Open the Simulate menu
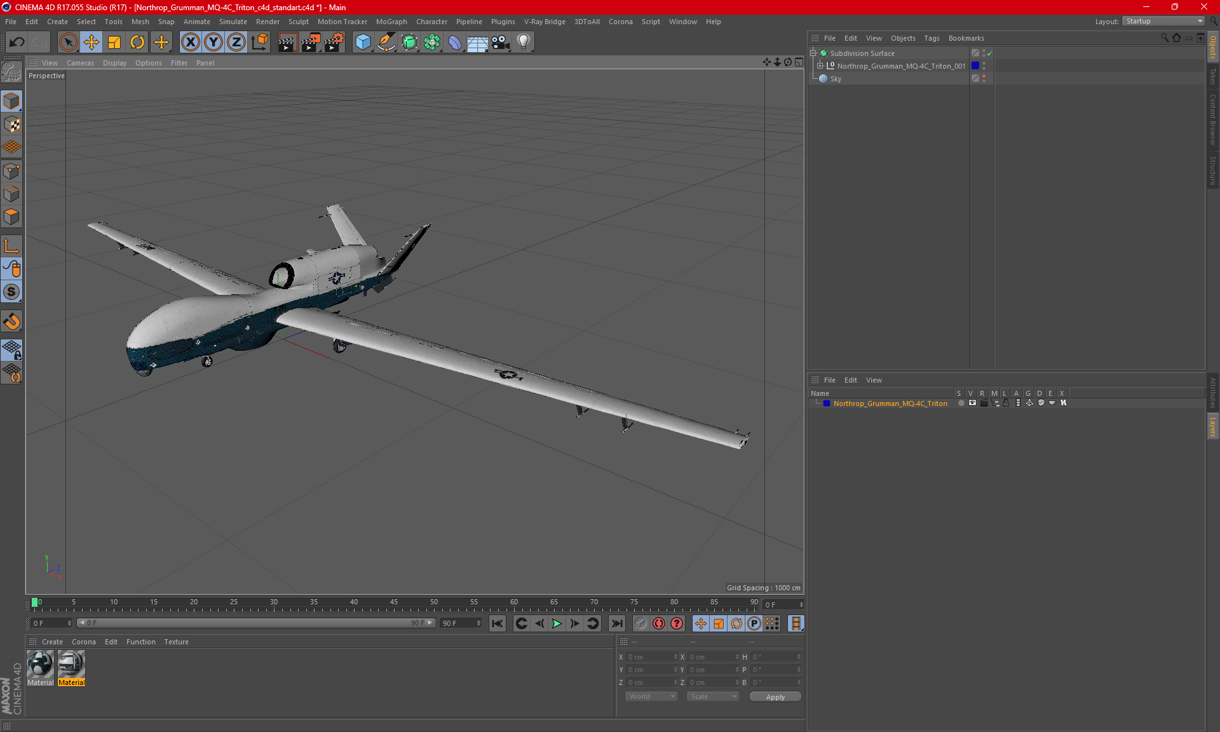This screenshot has height=732, width=1220. (233, 22)
